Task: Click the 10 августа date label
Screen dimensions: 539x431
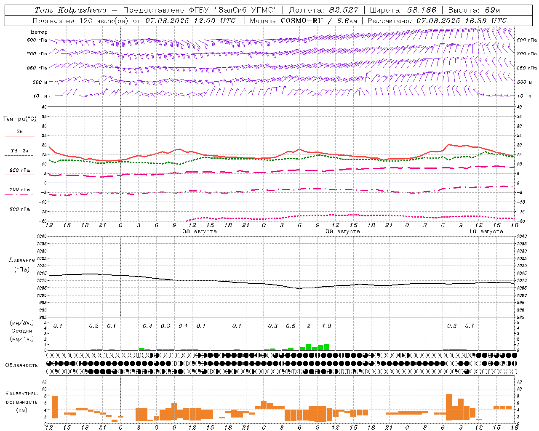Action: coord(486,231)
